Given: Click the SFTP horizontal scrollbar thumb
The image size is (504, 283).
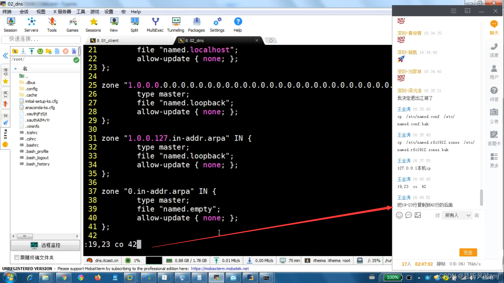Looking at the screenshot, I should tap(24, 236).
